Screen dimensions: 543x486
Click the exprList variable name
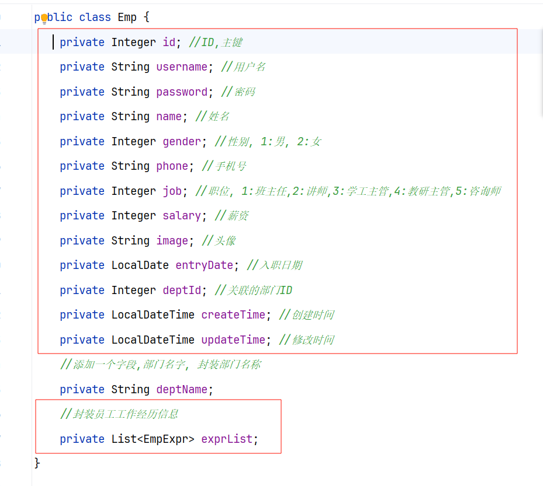[227, 439]
